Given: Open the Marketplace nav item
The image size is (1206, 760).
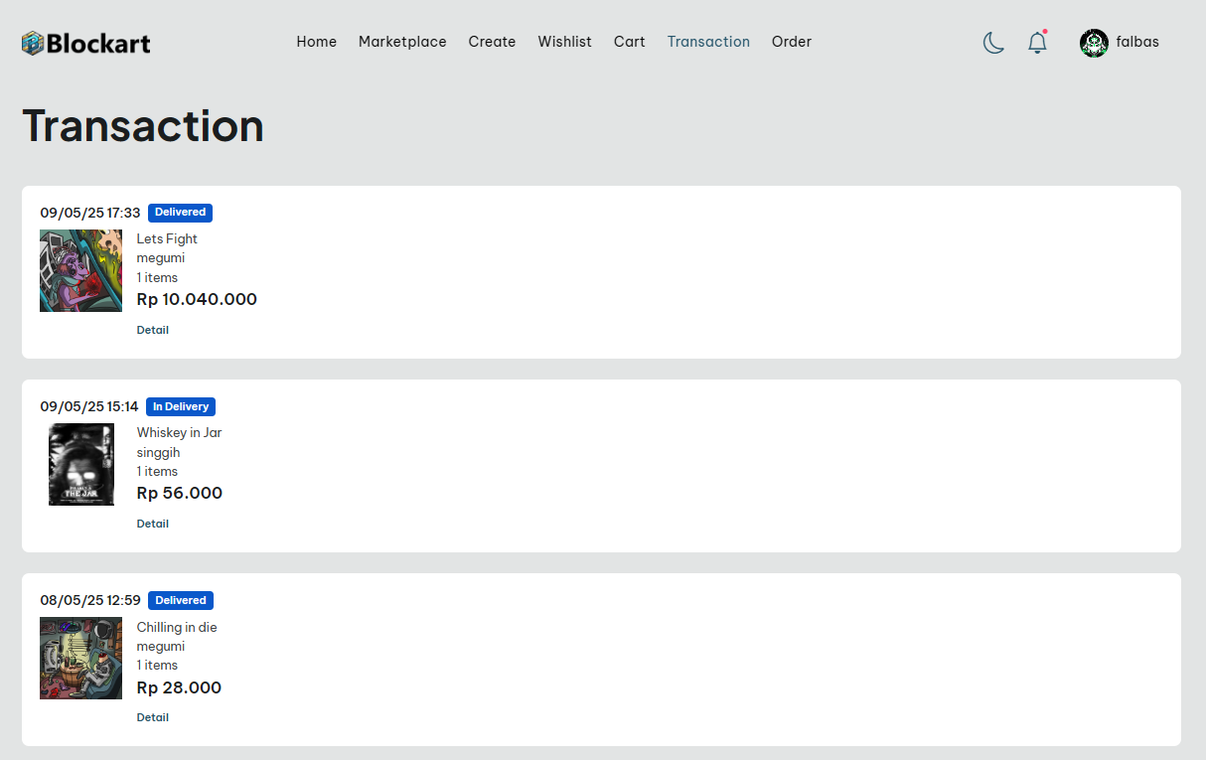Looking at the screenshot, I should 402,42.
